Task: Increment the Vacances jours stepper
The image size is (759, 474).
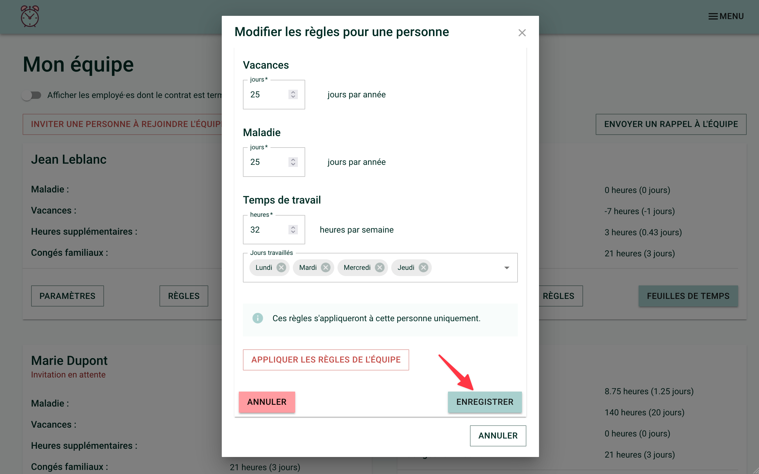Action: (x=293, y=91)
